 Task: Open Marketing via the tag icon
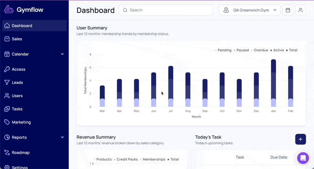tap(7, 122)
